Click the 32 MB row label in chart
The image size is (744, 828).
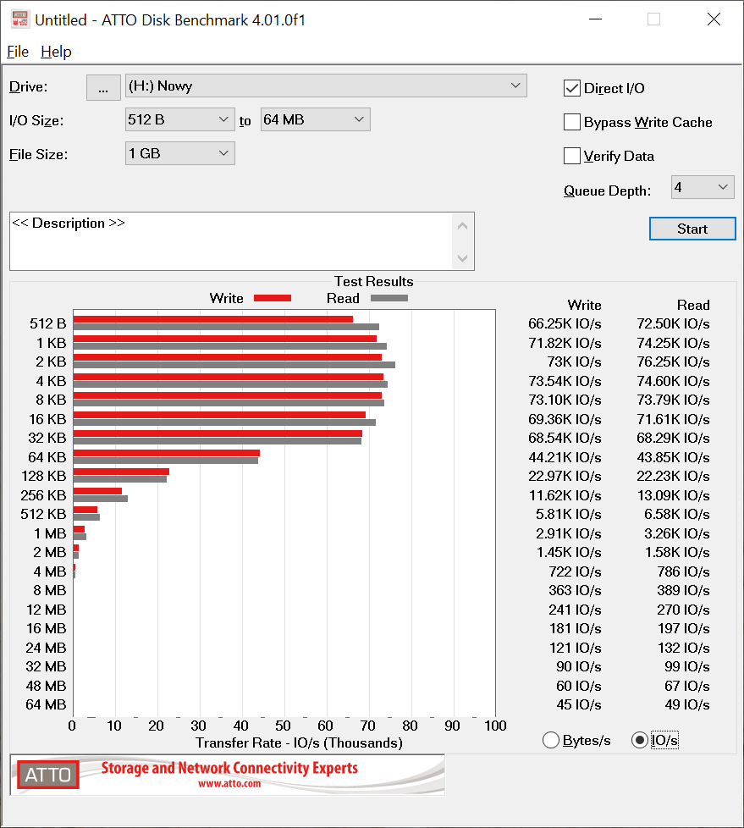[x=46, y=666]
